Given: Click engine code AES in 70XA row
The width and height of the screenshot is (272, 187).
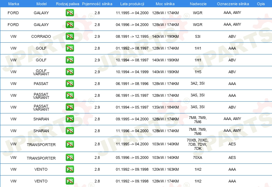Looking at the screenshot, I should [232, 158].
